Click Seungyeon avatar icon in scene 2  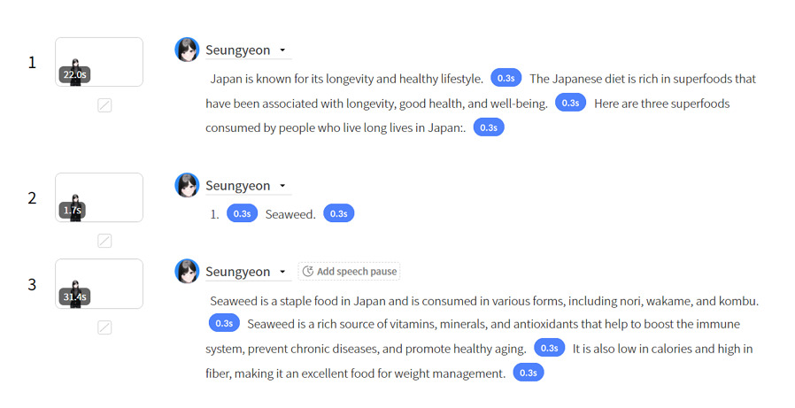tap(187, 185)
